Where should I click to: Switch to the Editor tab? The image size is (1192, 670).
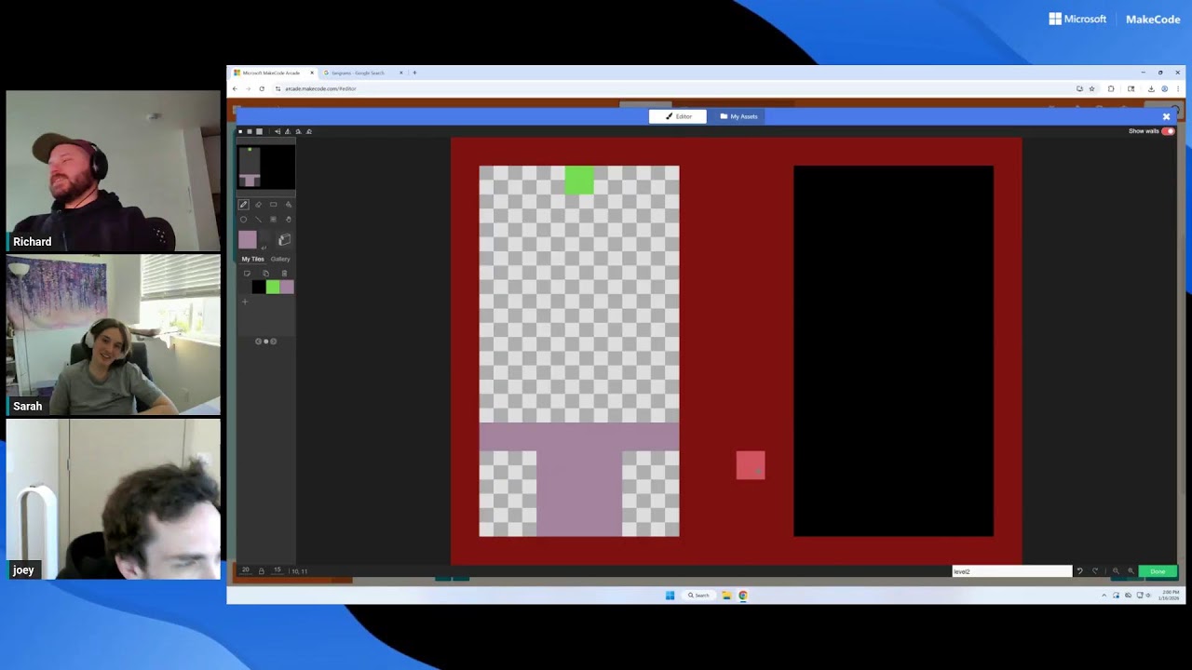(x=678, y=116)
